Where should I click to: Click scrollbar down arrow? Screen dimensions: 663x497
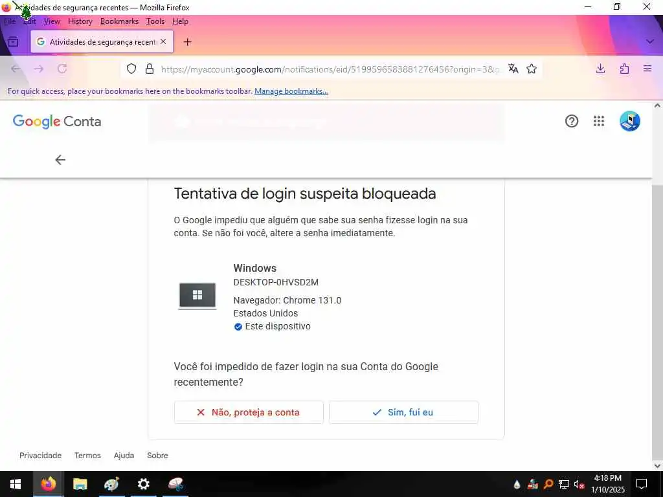click(658, 466)
